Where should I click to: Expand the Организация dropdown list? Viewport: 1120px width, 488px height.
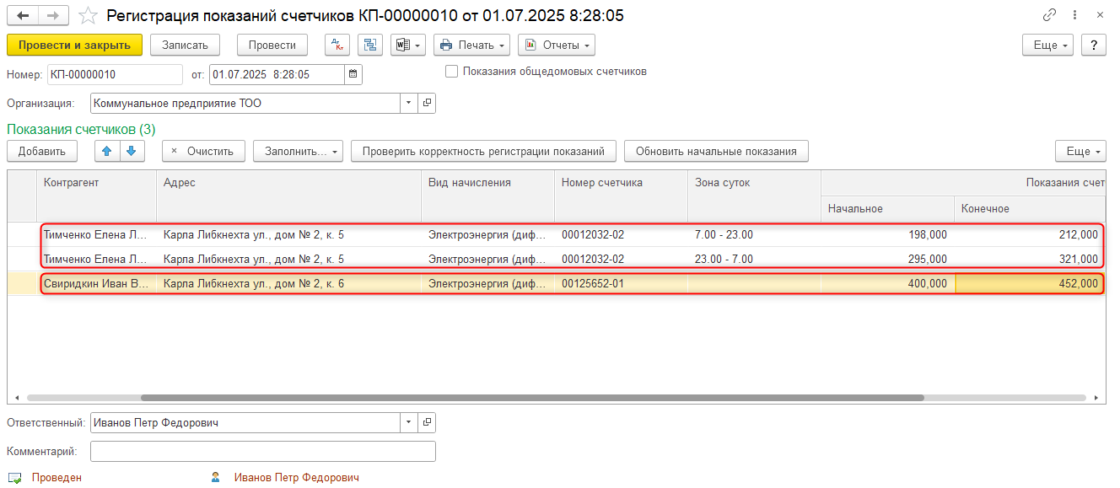coord(409,103)
